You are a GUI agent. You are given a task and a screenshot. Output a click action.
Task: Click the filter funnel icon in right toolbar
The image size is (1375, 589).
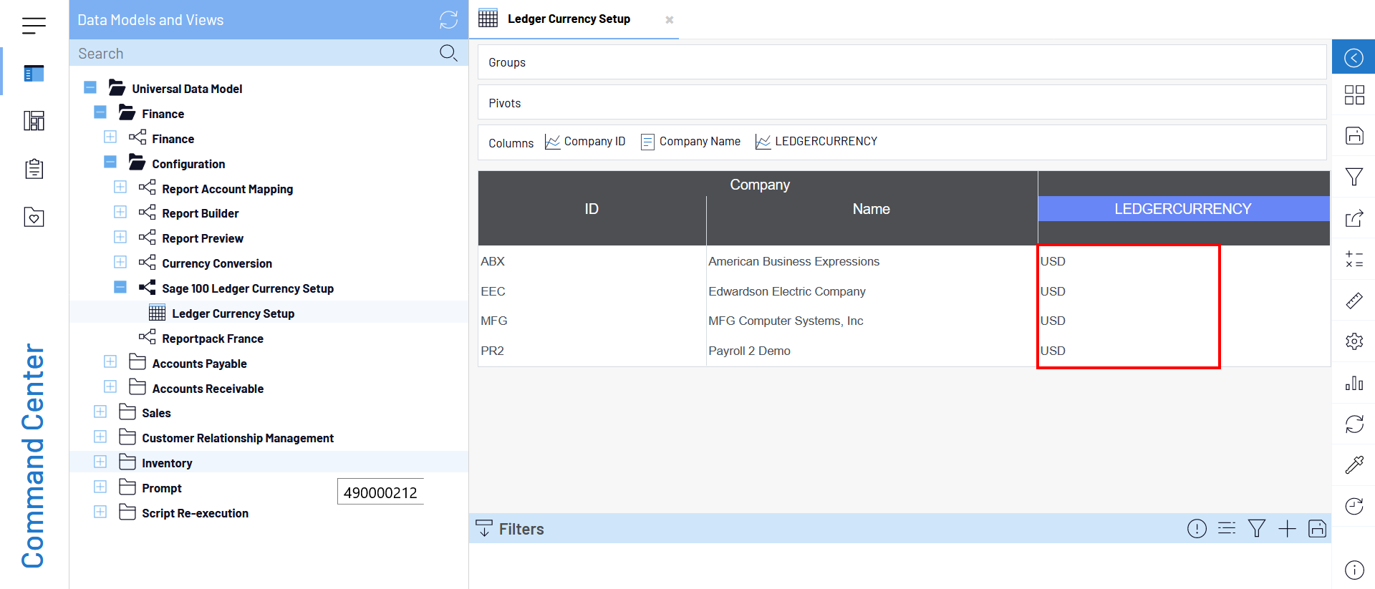(x=1354, y=177)
